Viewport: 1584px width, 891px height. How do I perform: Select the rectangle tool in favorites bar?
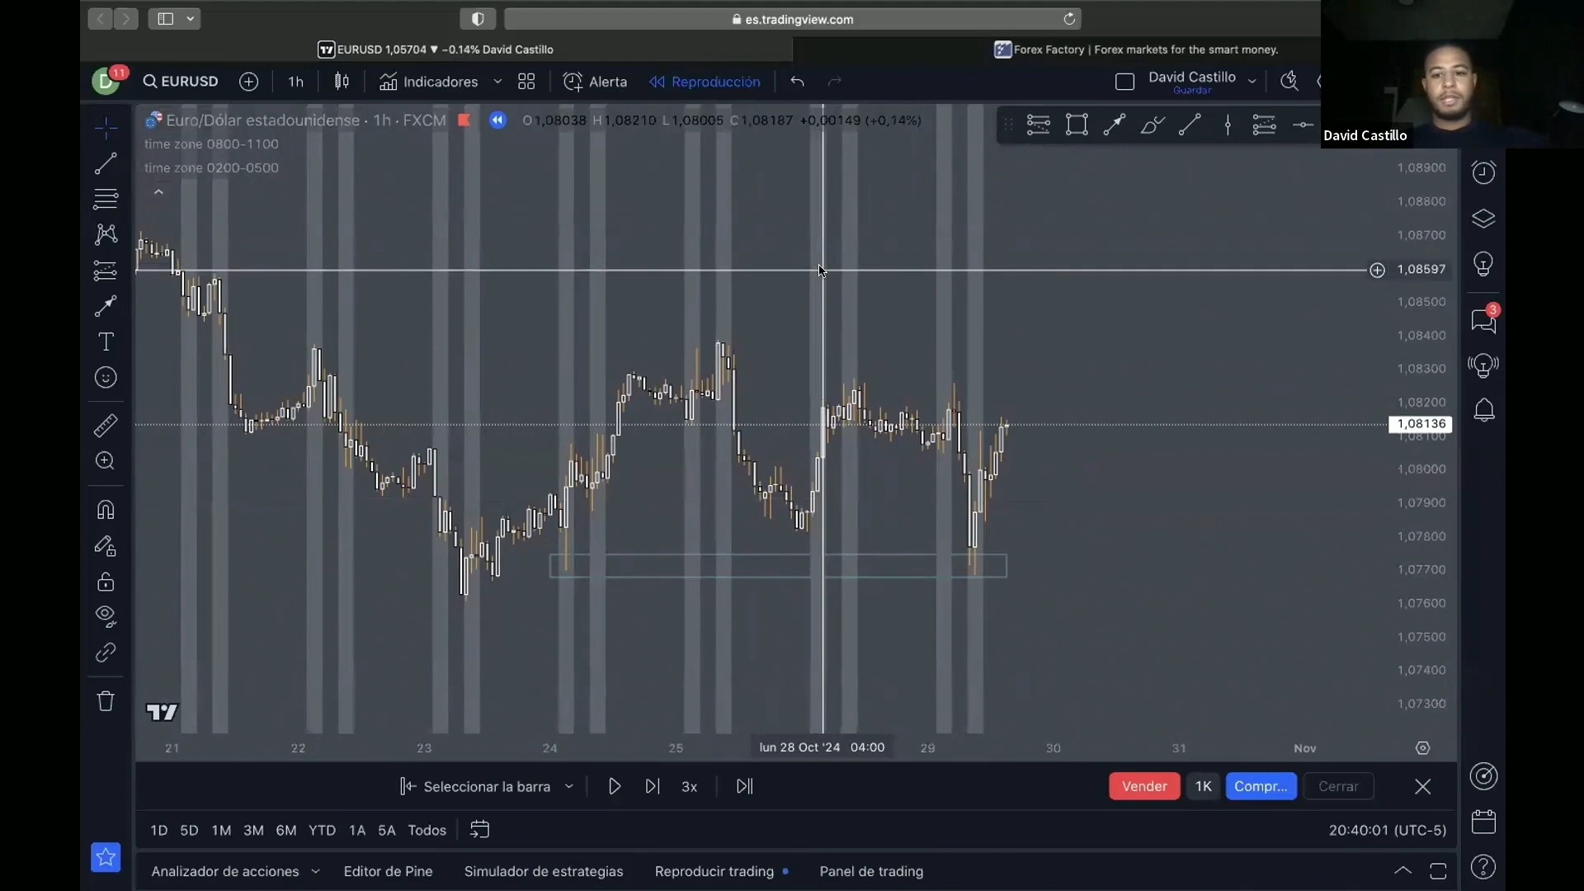tap(1077, 125)
